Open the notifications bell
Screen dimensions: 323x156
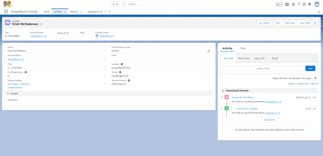(309, 4)
